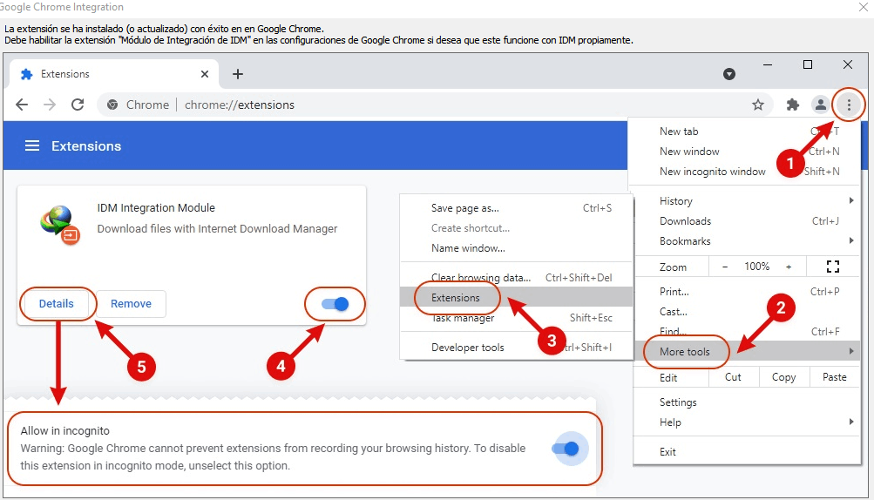Close the Google Chrome Integration dialog
Image resolution: width=874 pixels, height=500 pixels.
pos(863,7)
